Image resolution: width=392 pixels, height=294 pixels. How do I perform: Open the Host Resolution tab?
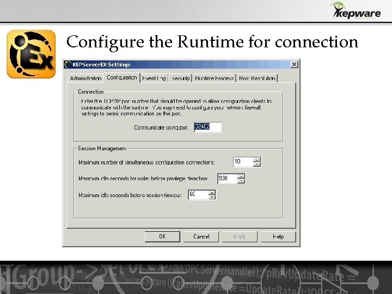(x=257, y=78)
